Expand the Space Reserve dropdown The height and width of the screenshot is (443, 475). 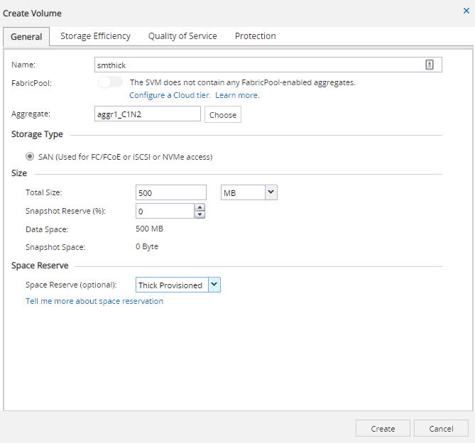click(214, 285)
